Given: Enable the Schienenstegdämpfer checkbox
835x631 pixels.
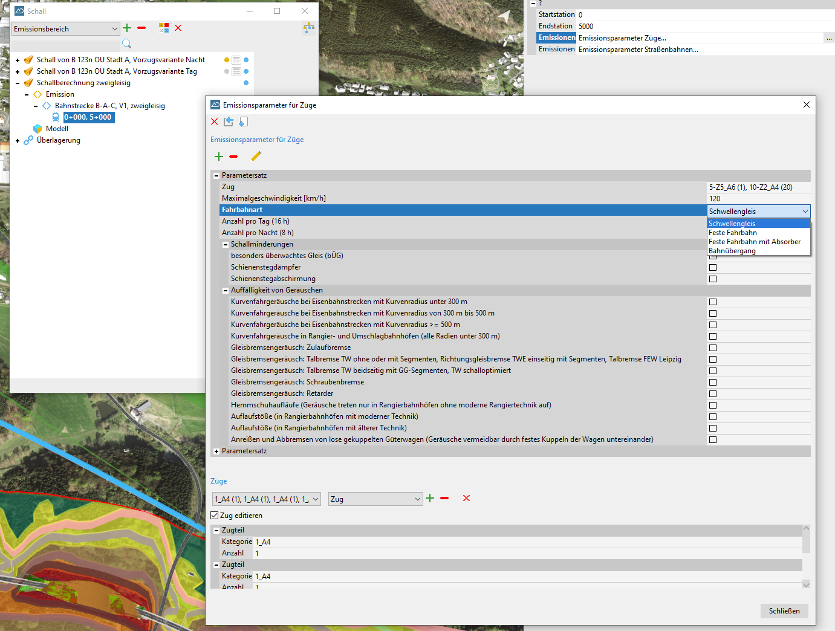Looking at the screenshot, I should pyautogui.click(x=713, y=267).
